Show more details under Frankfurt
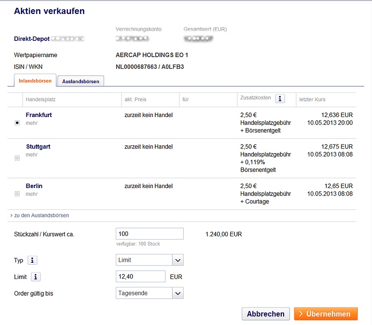Image resolution: width=372 pixels, height=325 pixels. coord(32,123)
